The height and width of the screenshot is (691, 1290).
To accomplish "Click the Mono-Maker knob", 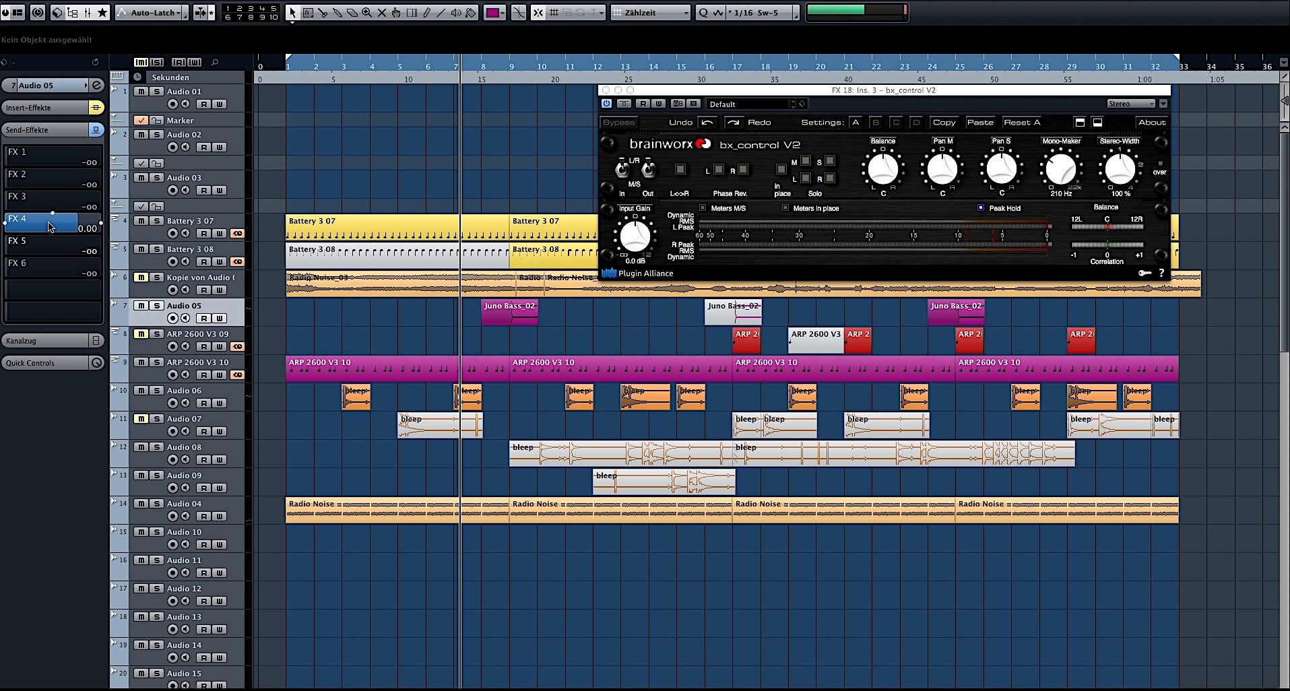I will click(x=1061, y=168).
